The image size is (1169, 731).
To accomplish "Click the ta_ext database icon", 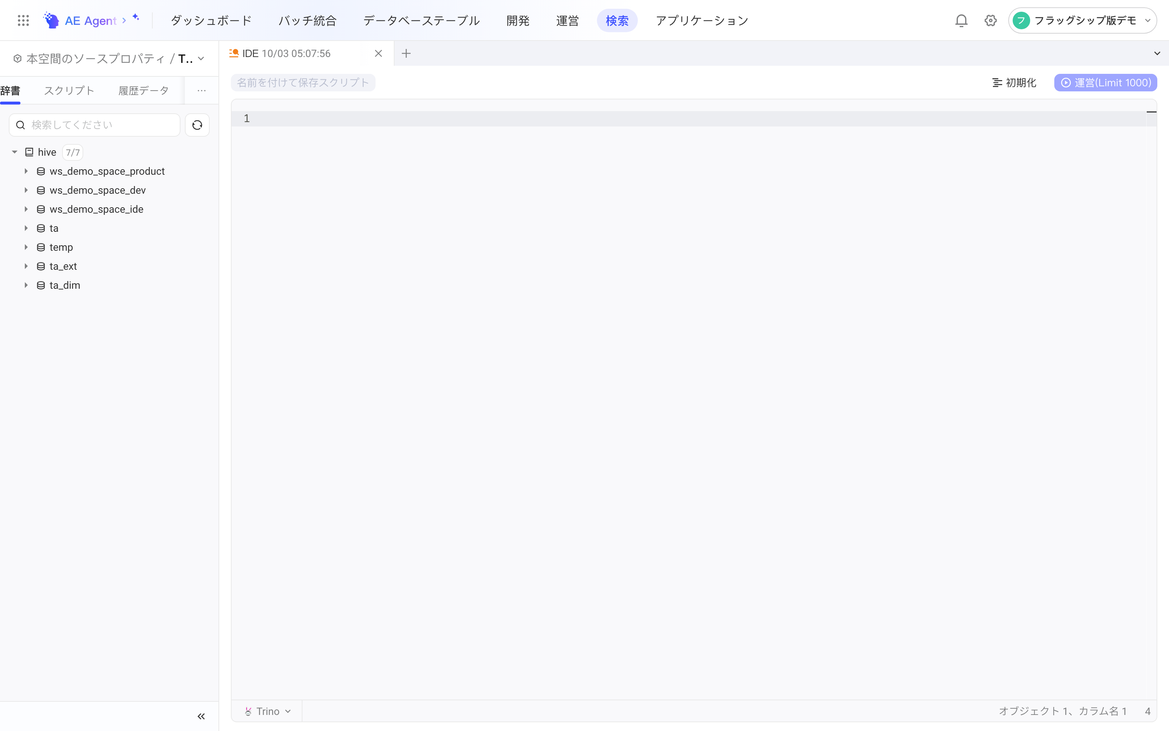I will click(x=41, y=266).
